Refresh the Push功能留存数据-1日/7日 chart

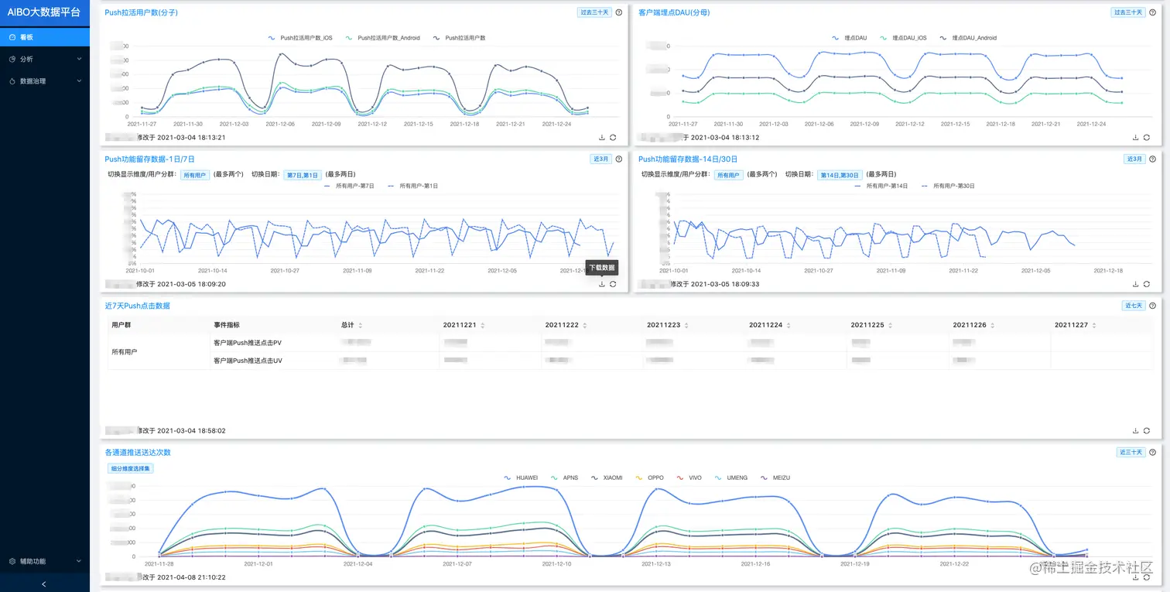pyautogui.click(x=613, y=284)
